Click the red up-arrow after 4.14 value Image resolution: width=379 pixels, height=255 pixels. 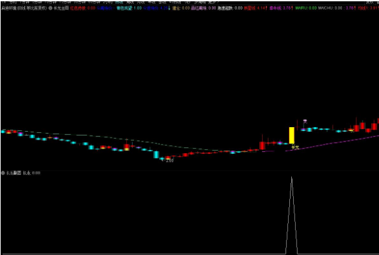266,8
